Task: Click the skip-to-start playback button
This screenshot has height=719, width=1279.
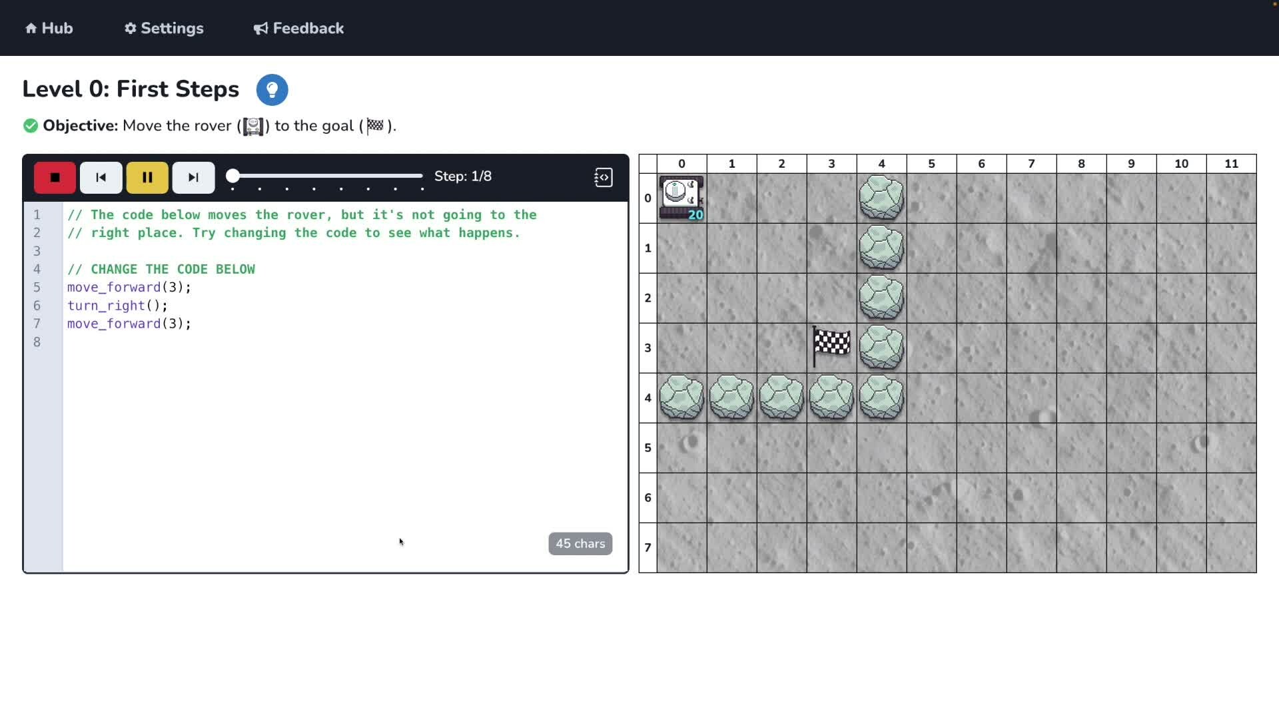Action: [101, 177]
